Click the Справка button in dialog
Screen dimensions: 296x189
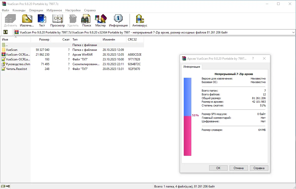pos(259,168)
